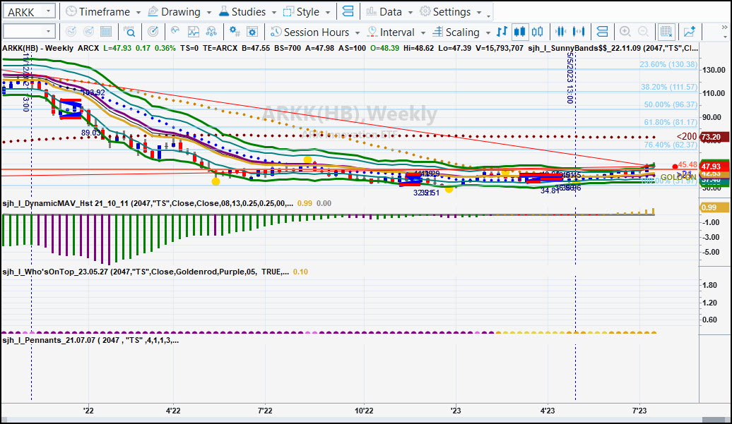Click the boxed gear settings icon

pyautogui.click(x=252, y=32)
